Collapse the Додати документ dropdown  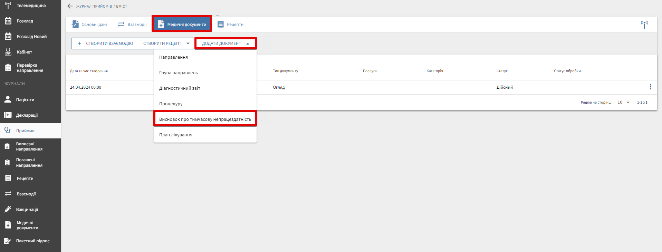[x=248, y=43]
